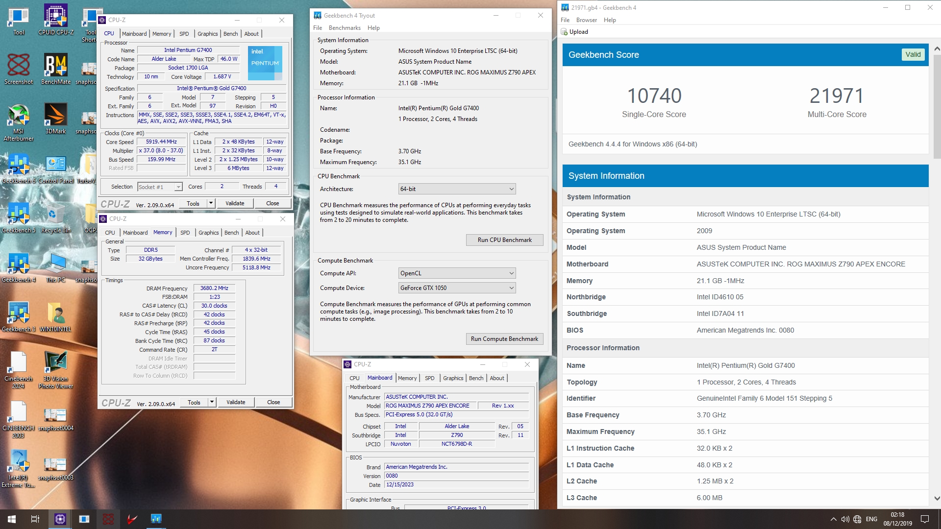Select Graphics tab in Memory CPU-Z window

pos(208,233)
